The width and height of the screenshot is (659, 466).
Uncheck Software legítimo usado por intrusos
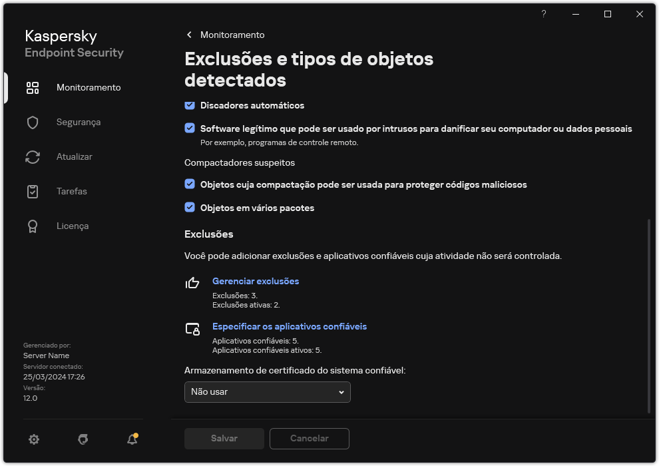(x=189, y=128)
